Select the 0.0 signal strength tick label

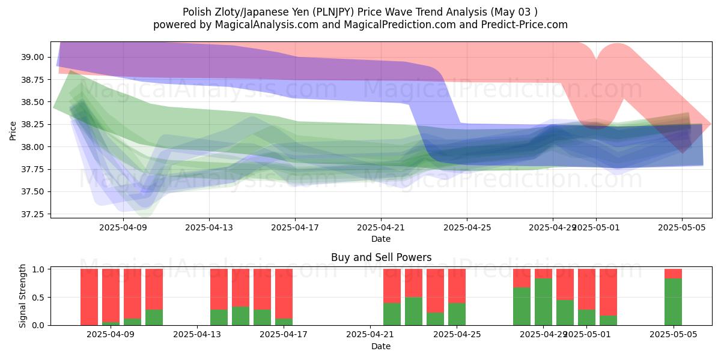(x=40, y=325)
